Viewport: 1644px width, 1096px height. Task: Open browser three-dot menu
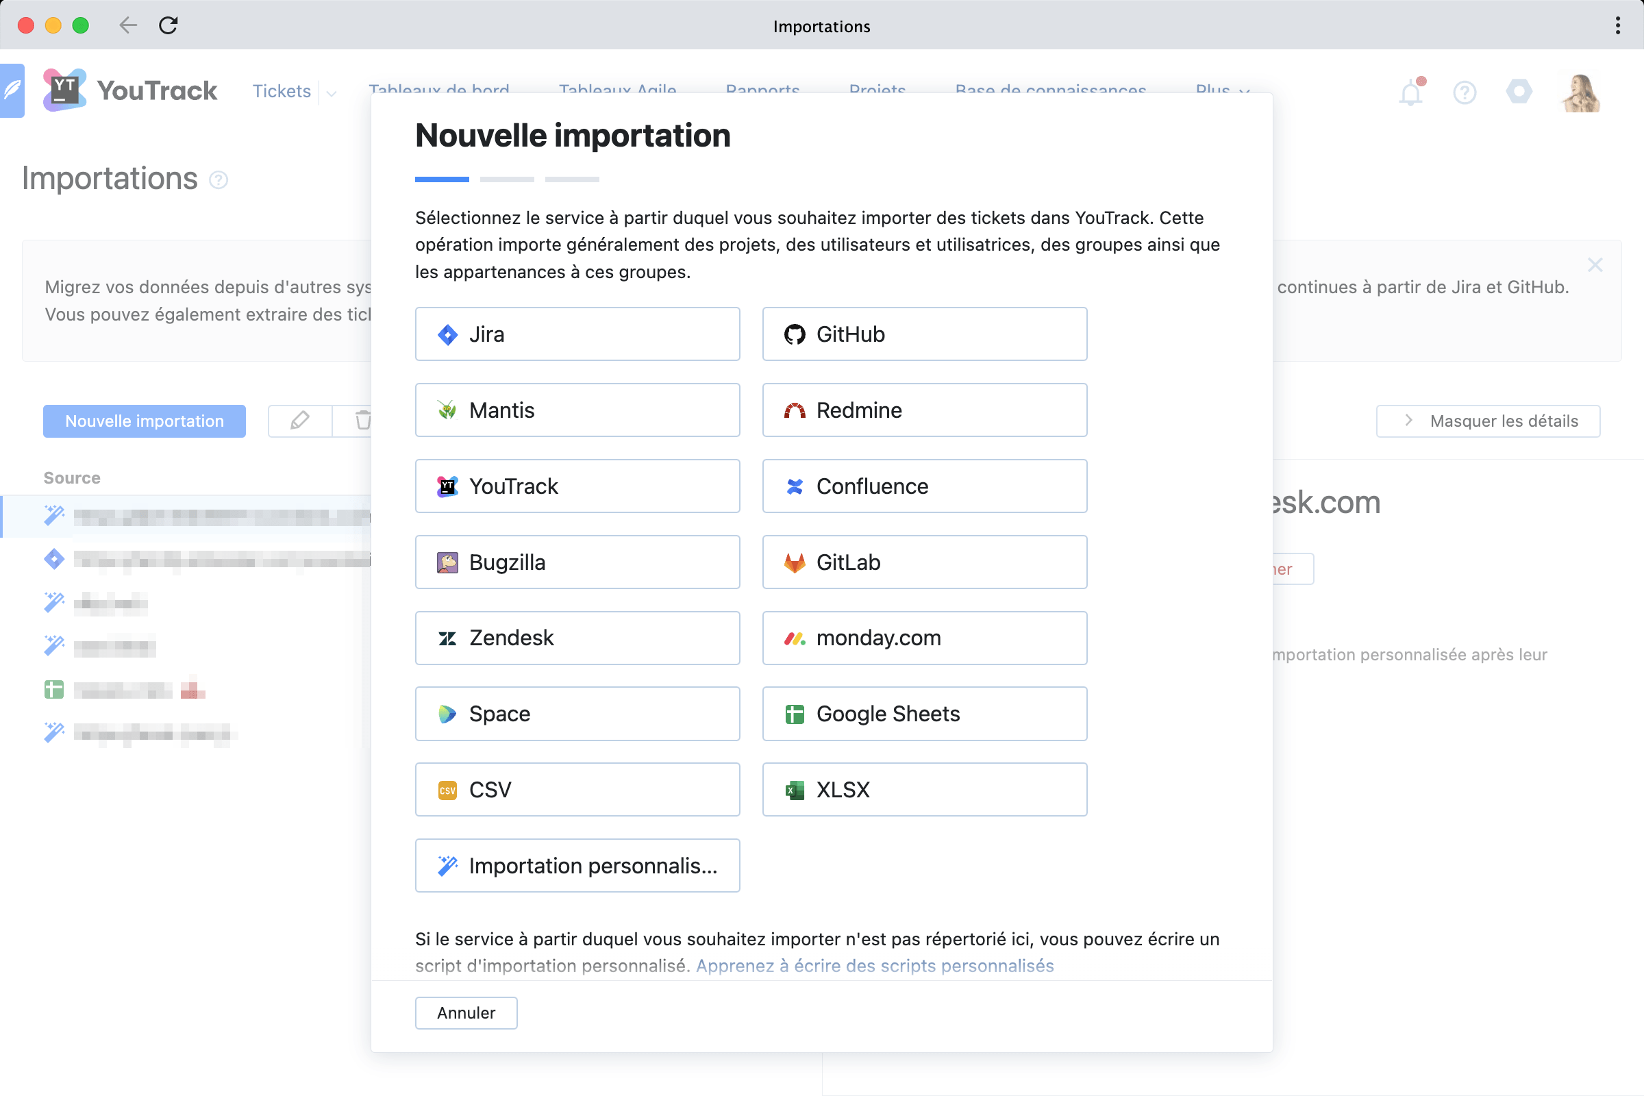pyautogui.click(x=1617, y=26)
